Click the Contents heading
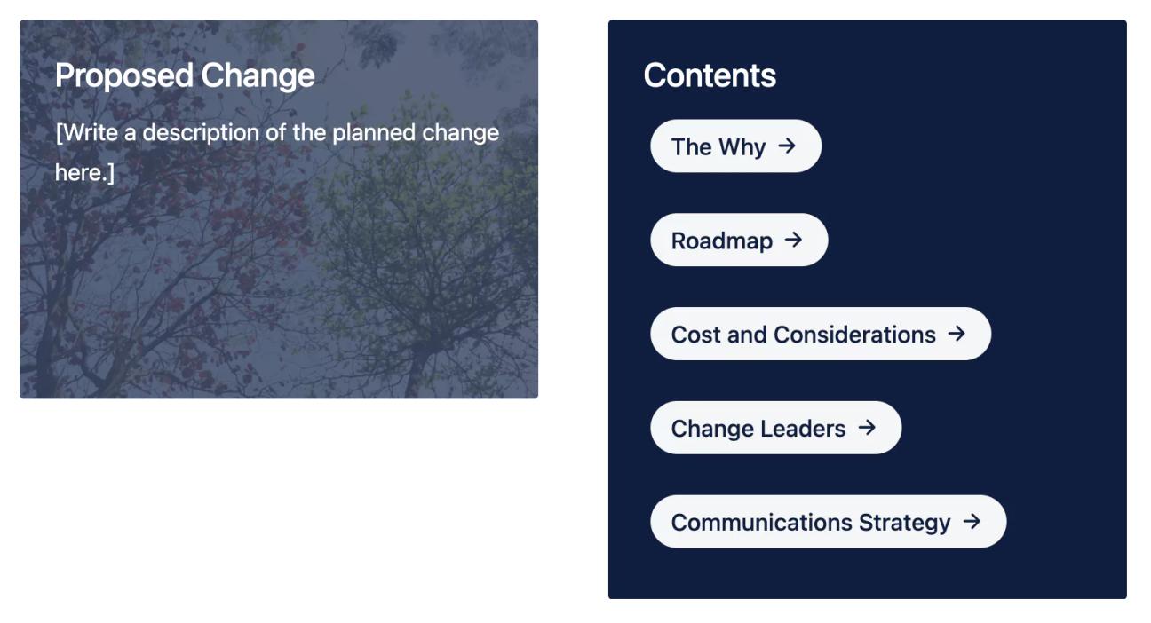The height and width of the screenshot is (623, 1151). (710, 76)
